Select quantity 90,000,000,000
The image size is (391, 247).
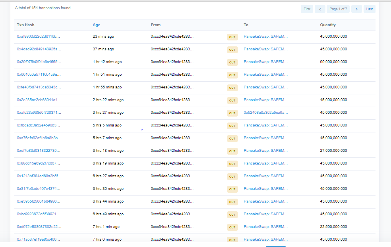[333, 62]
